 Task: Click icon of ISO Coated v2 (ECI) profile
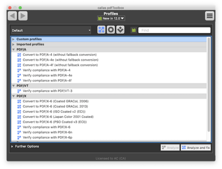coord(19,112)
